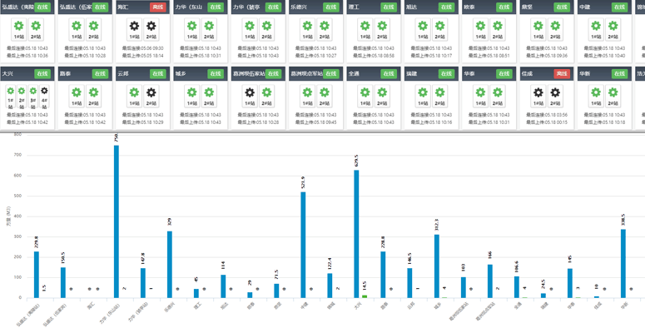Open the 2#站 station in 路泰 card
This screenshot has width=645, height=333.
point(94,93)
